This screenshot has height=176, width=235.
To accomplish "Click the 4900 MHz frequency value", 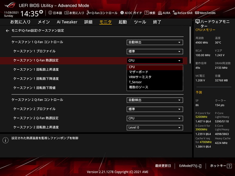I will tap(202, 43).
